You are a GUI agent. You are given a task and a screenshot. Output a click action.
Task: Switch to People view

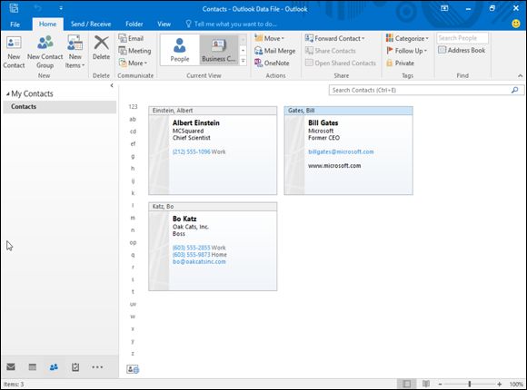point(180,50)
